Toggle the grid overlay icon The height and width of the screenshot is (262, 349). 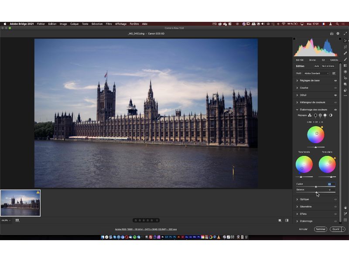click(x=345, y=220)
